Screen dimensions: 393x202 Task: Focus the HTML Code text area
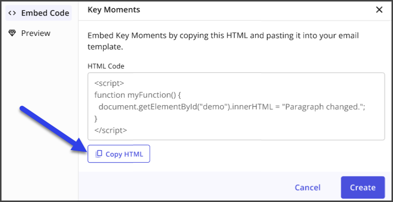[x=236, y=106]
